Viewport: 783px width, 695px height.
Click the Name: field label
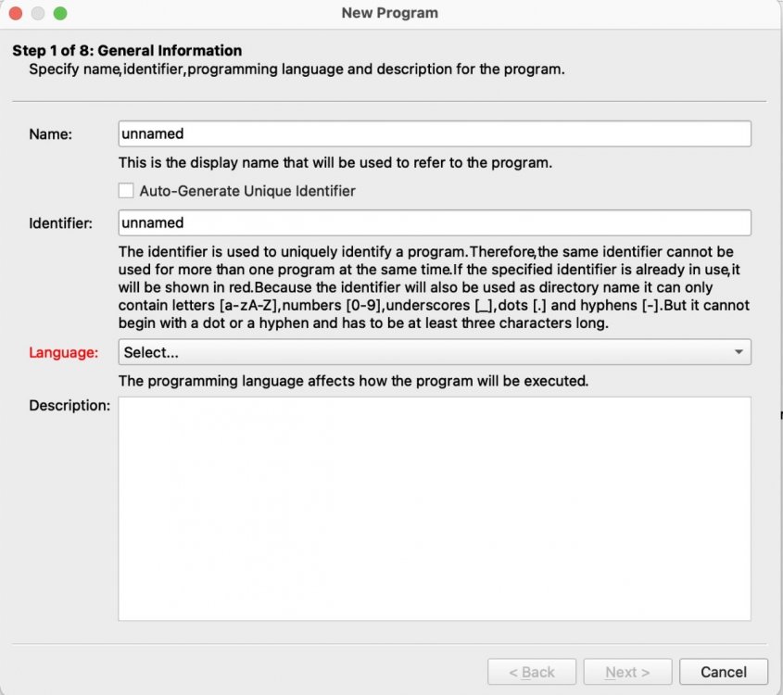pyautogui.click(x=51, y=134)
